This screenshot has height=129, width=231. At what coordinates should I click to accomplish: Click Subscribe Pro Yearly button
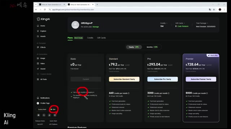coord(162,79)
